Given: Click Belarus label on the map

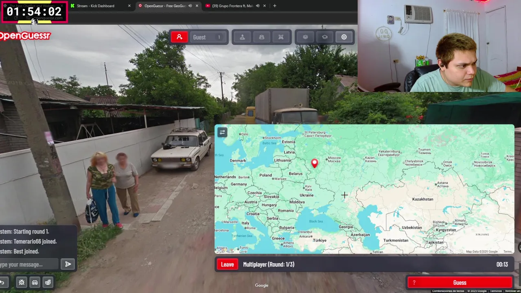Looking at the screenshot, I should click(x=296, y=174).
